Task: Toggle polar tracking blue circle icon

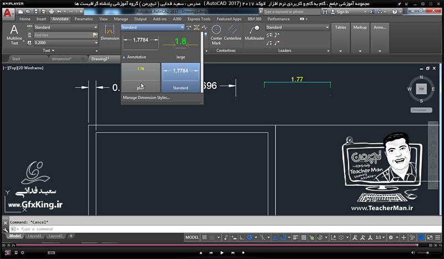Action: (x=249, y=237)
